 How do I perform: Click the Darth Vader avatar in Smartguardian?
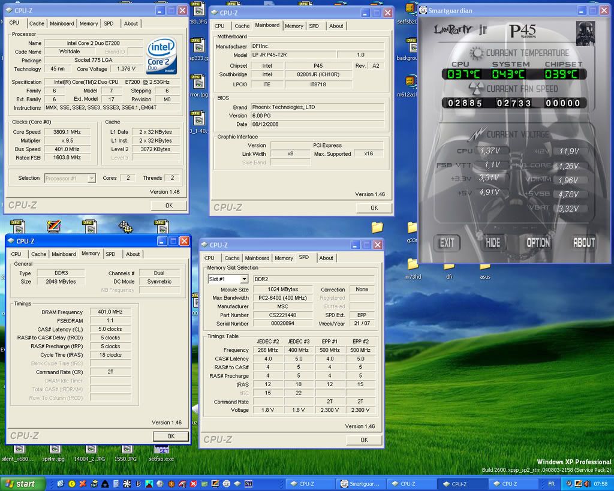coord(585,34)
